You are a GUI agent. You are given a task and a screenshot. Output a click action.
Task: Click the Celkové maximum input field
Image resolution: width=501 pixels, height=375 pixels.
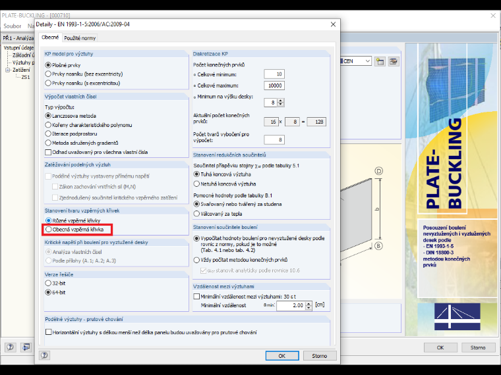coord(274,86)
